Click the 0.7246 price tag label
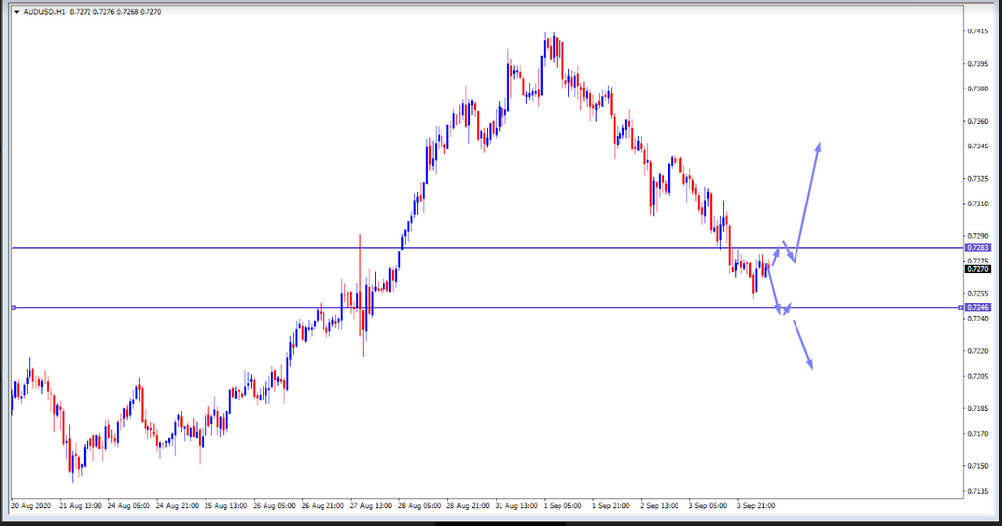Viewport: 1002px width, 526px height. [977, 308]
